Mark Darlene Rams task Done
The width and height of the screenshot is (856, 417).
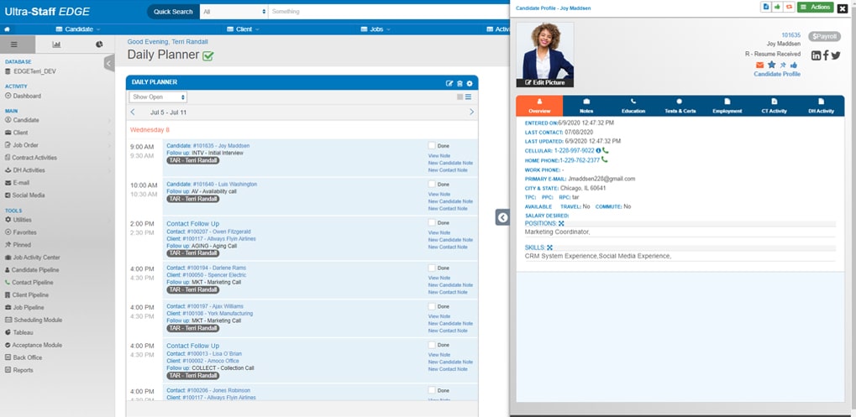[x=432, y=268]
